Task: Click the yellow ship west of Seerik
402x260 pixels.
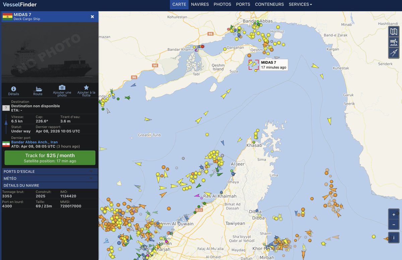Action: (329, 121)
